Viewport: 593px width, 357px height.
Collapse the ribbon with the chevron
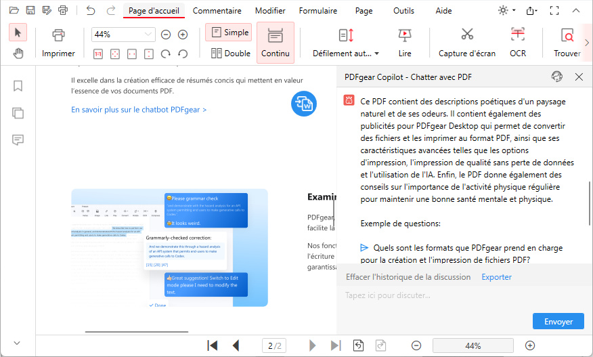point(576,11)
